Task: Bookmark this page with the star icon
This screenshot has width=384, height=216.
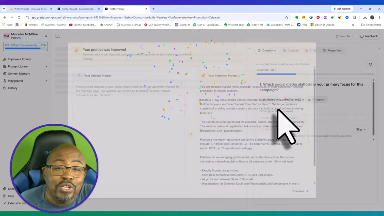Action: coord(286,17)
